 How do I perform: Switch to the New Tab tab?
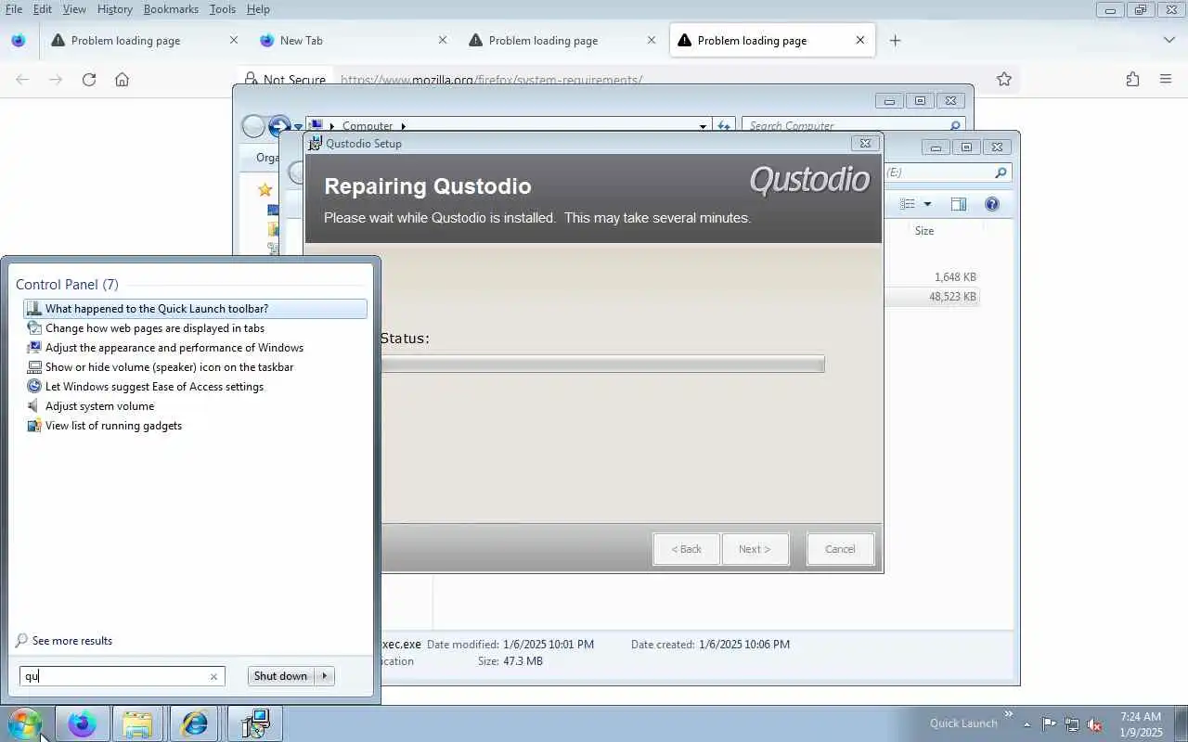pyautogui.click(x=354, y=40)
